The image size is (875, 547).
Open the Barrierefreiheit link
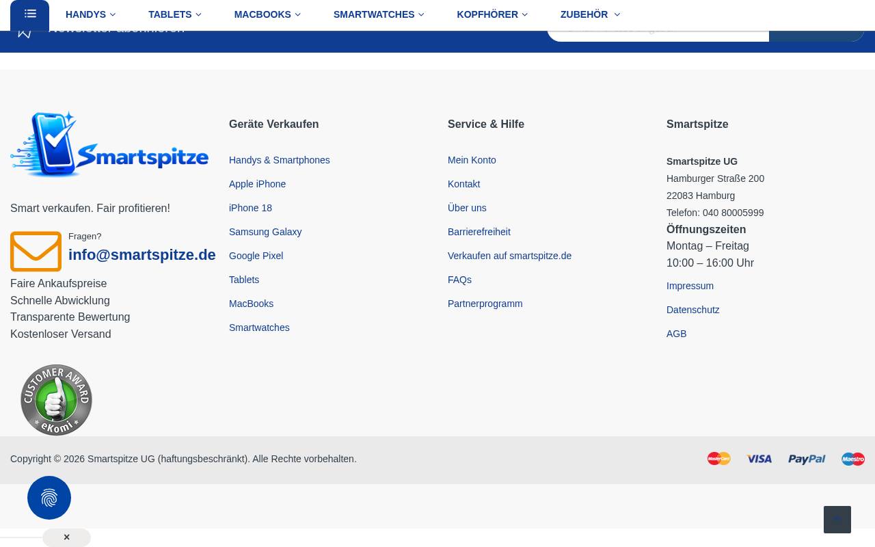click(479, 232)
